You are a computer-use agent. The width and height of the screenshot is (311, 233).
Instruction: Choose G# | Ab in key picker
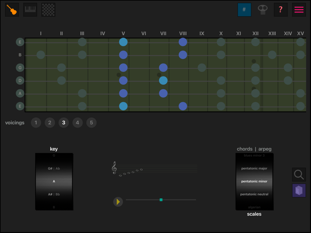coord(54,168)
